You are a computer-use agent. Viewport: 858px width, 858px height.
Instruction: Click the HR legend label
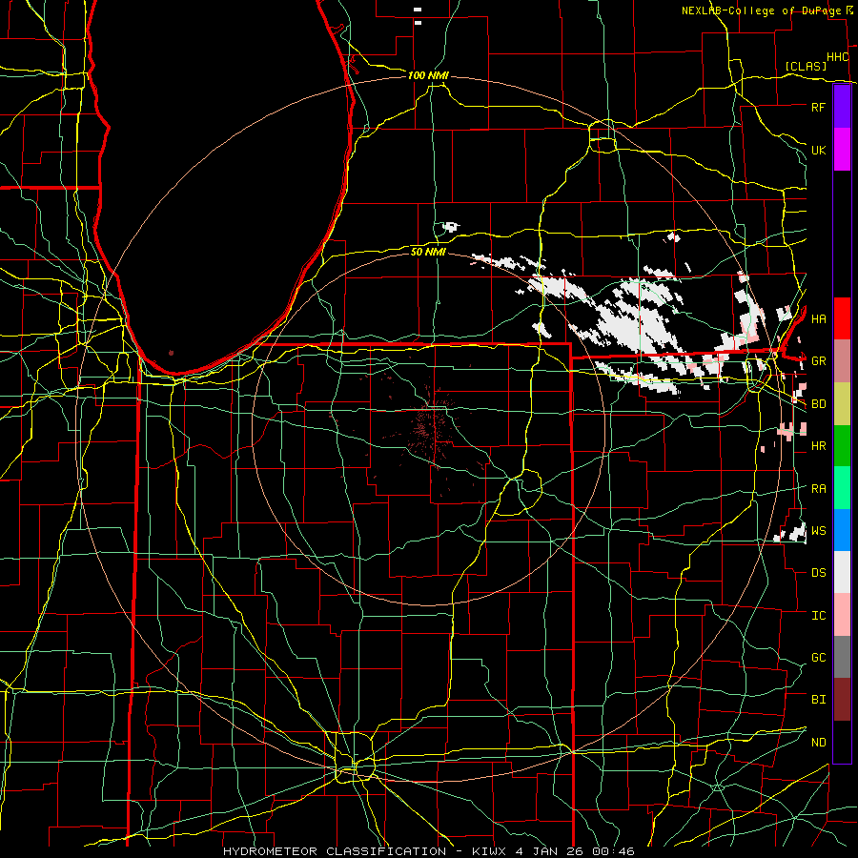[x=818, y=446]
